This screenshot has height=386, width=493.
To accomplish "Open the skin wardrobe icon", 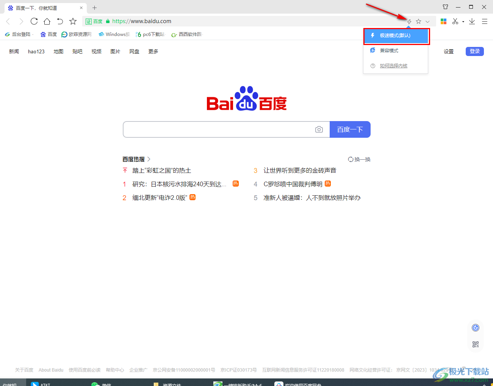I will (446, 7).
